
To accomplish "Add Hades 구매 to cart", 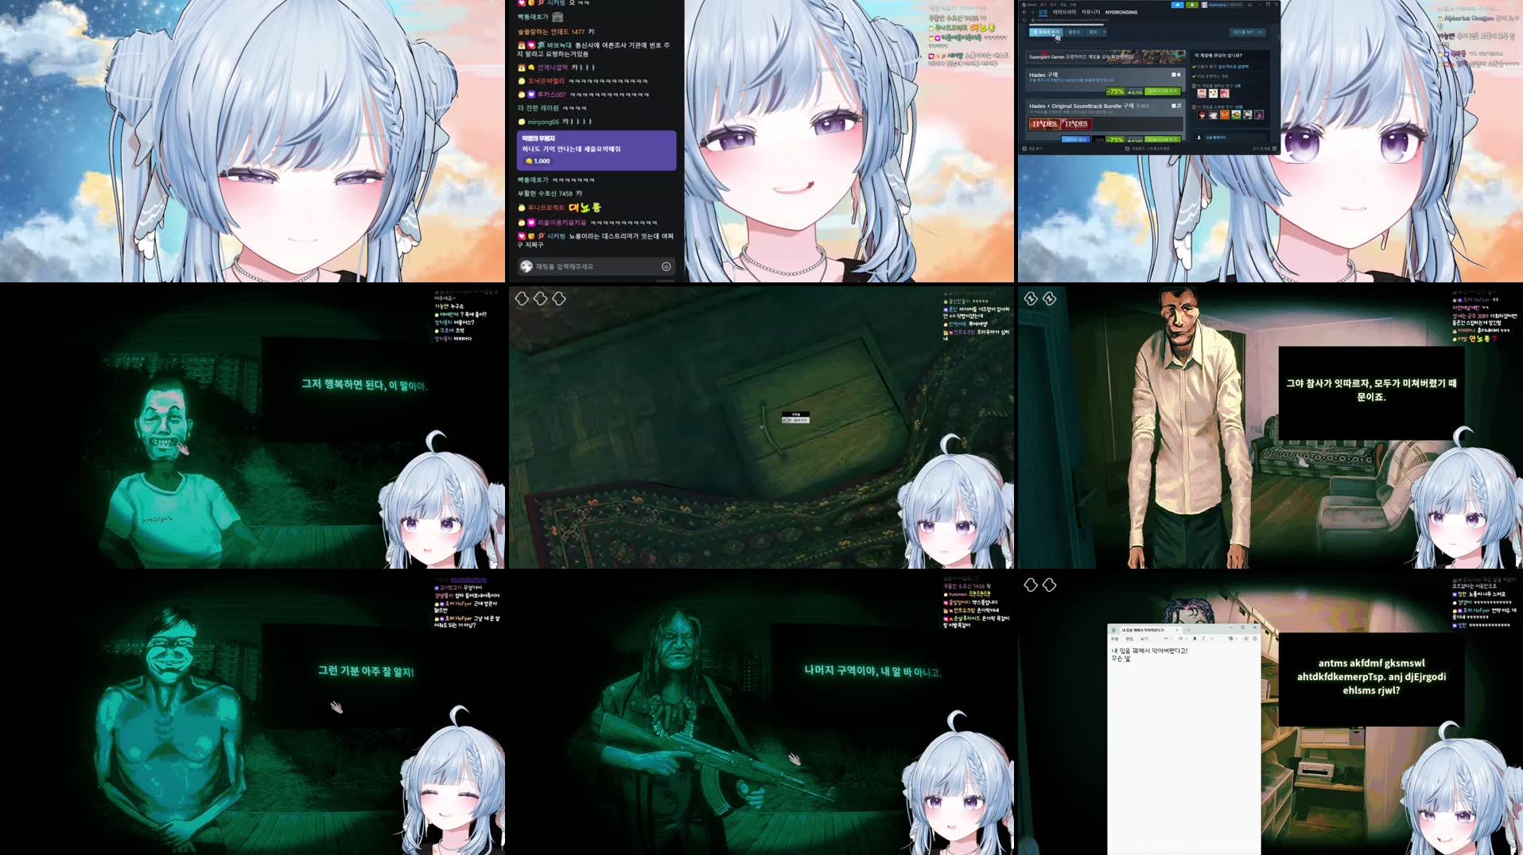I will pos(1163,91).
